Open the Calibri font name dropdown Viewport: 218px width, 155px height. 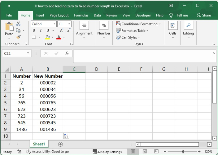click(x=54, y=24)
